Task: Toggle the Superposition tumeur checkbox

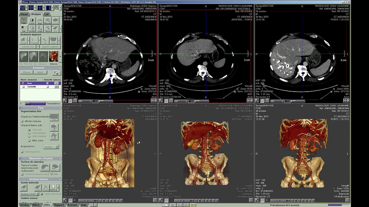Action: coord(42,194)
